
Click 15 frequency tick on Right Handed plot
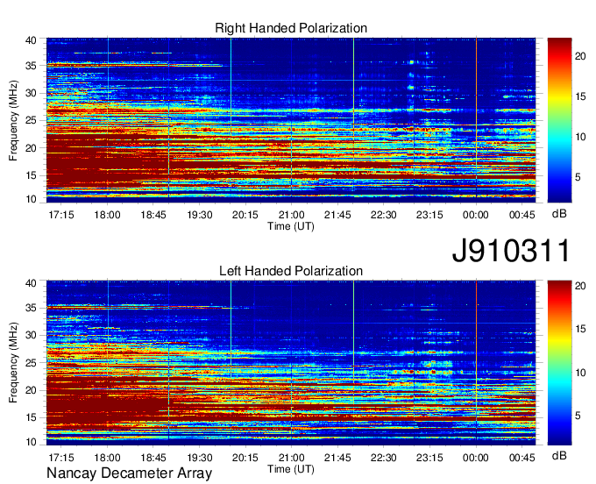click(x=32, y=175)
